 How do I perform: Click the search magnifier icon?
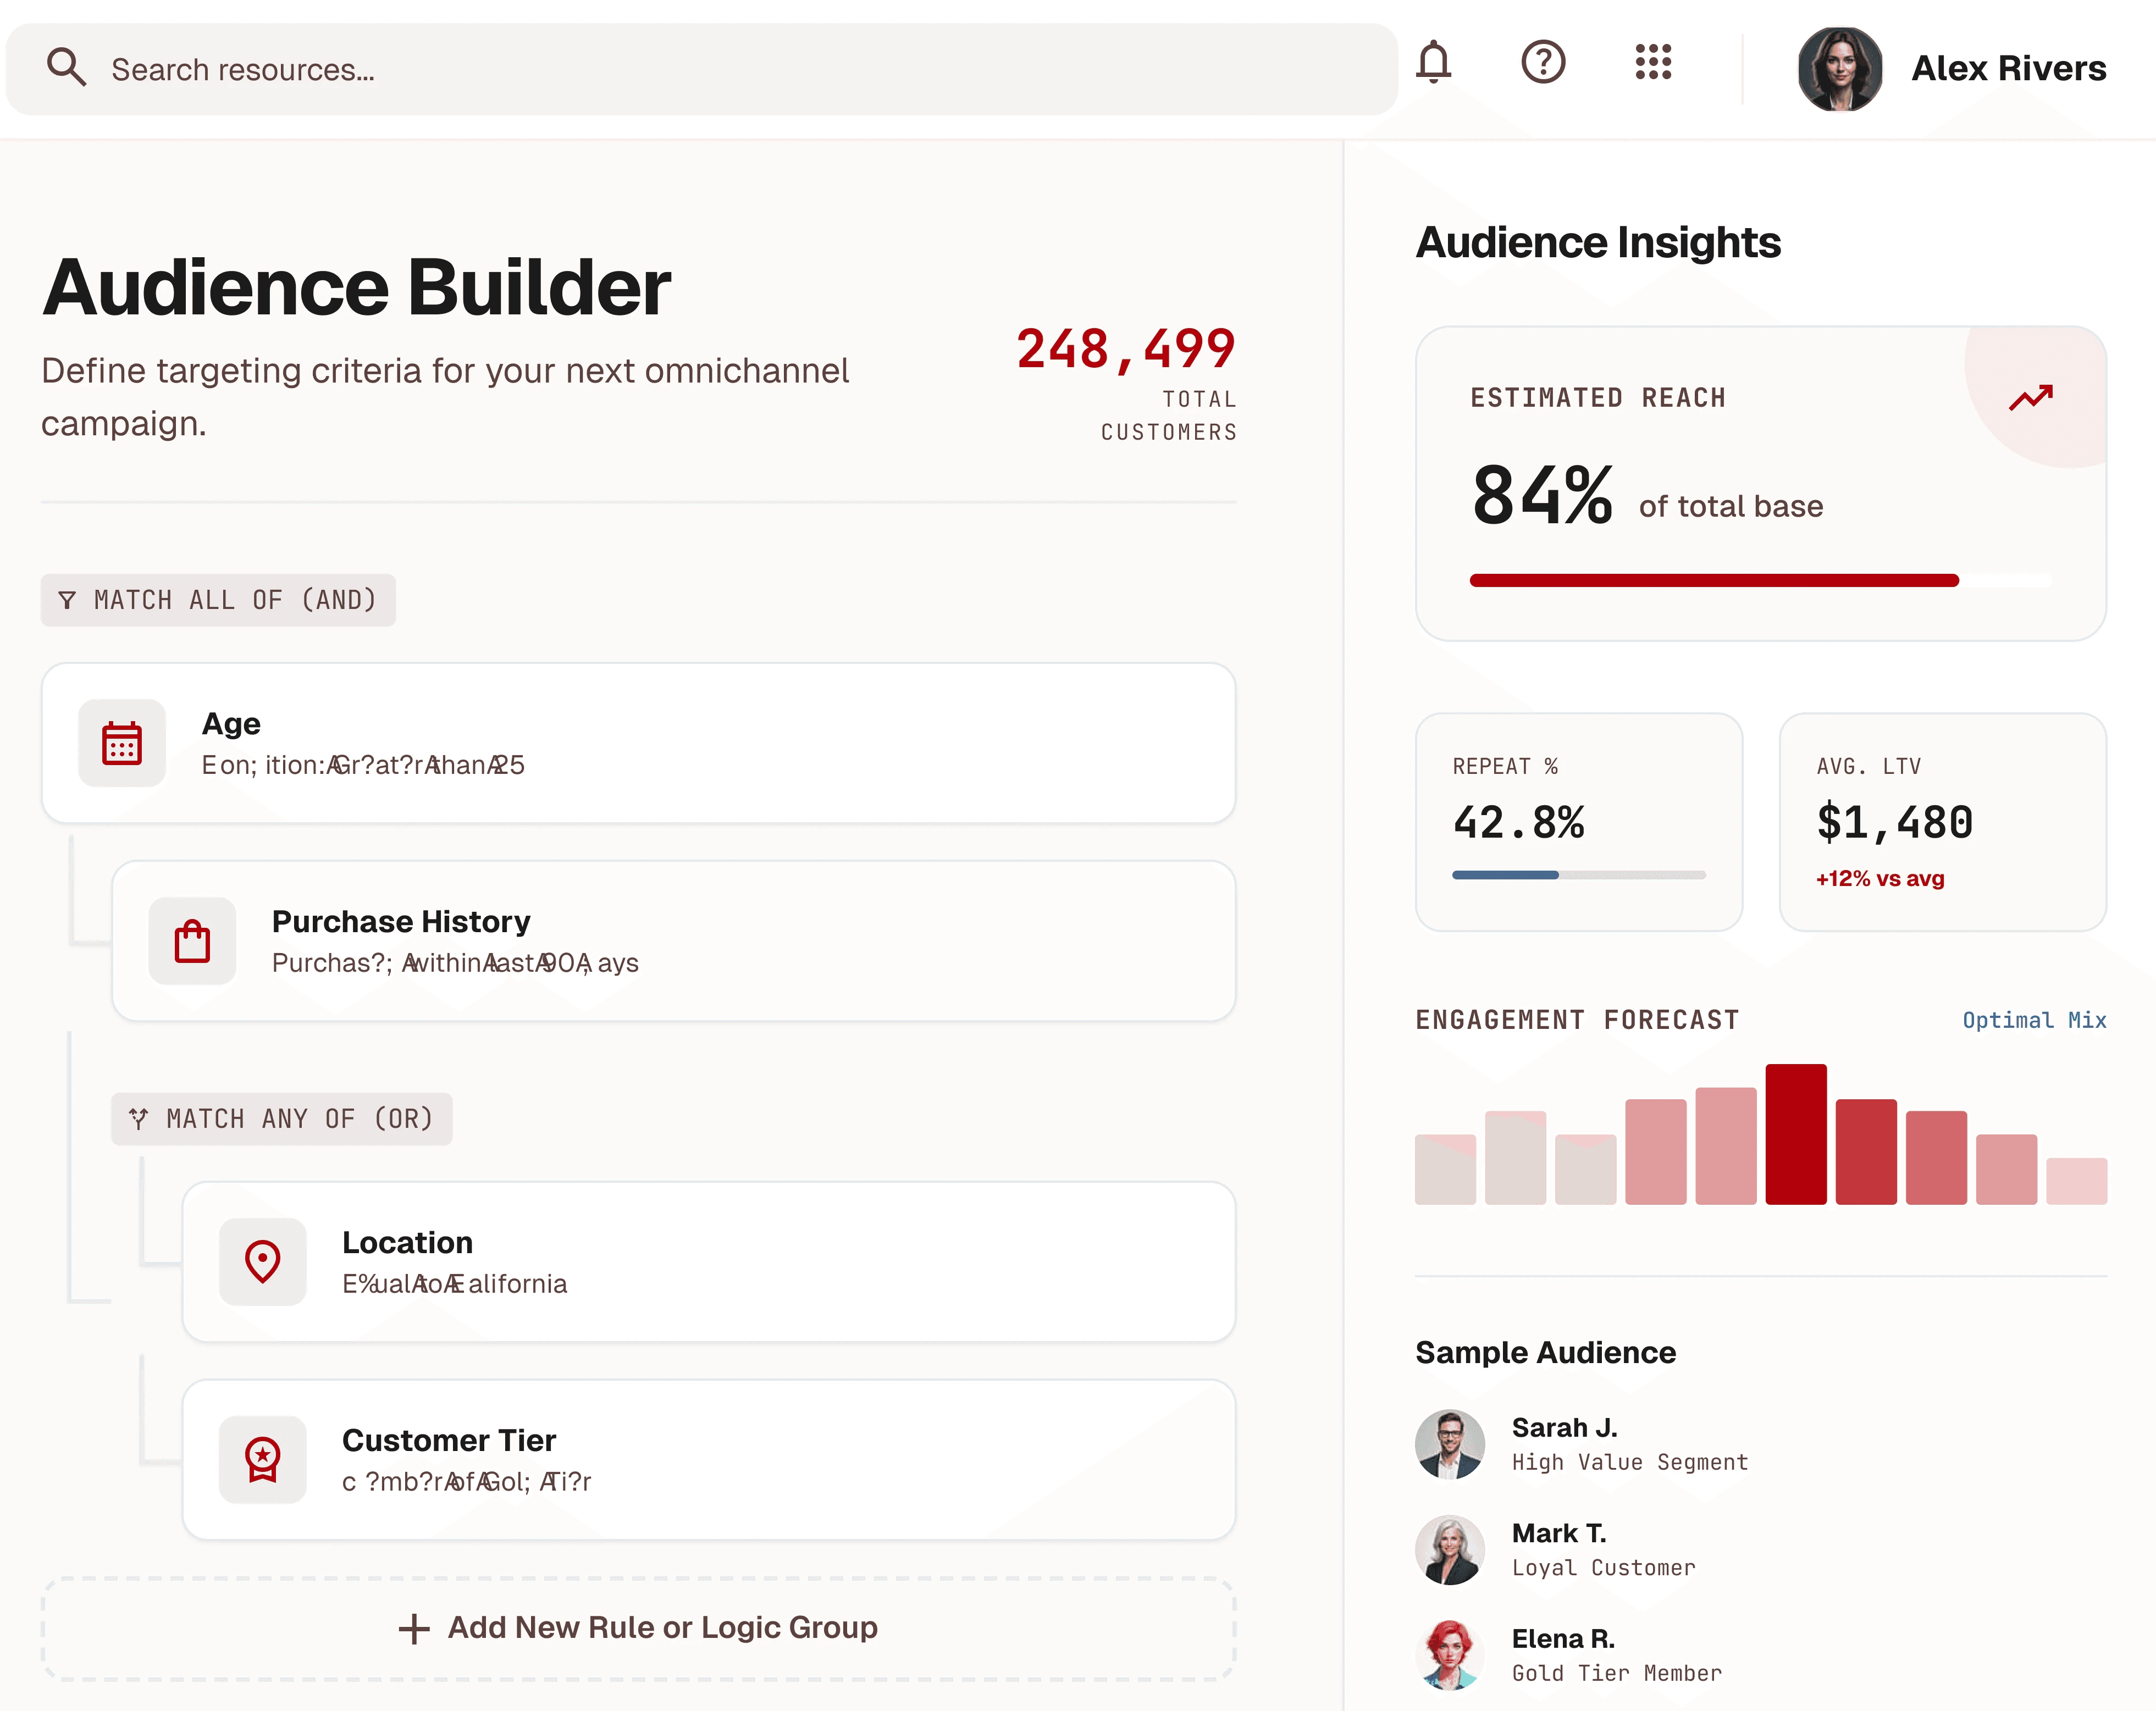click(x=66, y=68)
